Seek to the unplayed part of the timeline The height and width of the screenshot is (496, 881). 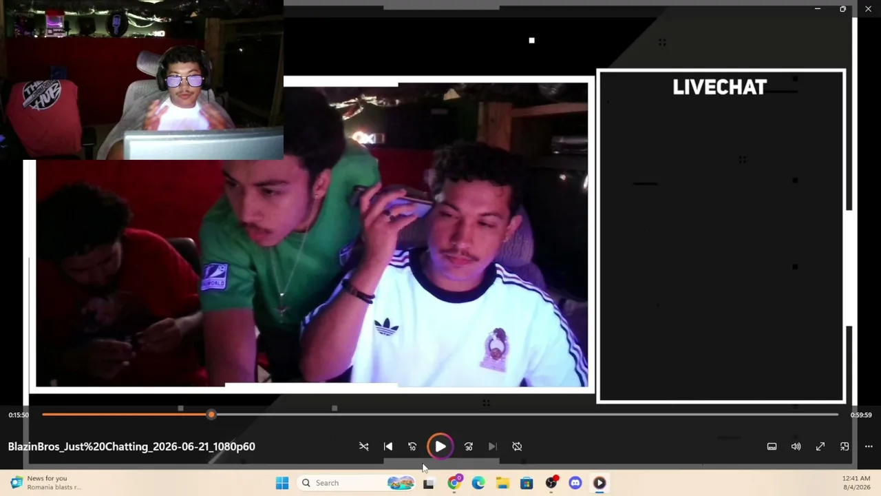click(x=527, y=415)
